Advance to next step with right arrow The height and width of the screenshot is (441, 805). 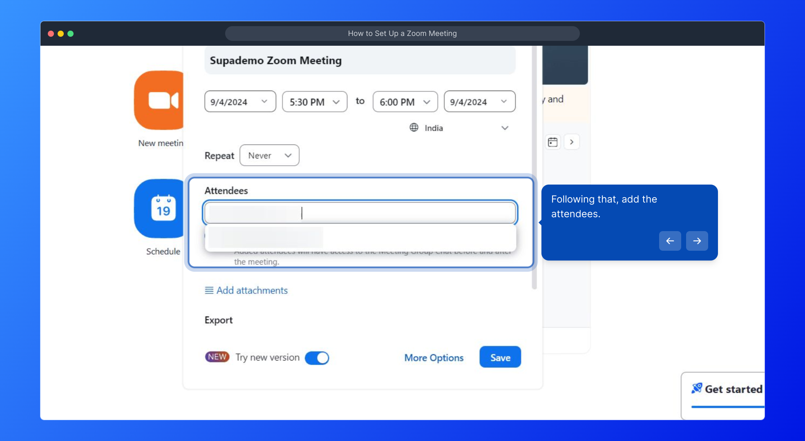[x=697, y=241]
